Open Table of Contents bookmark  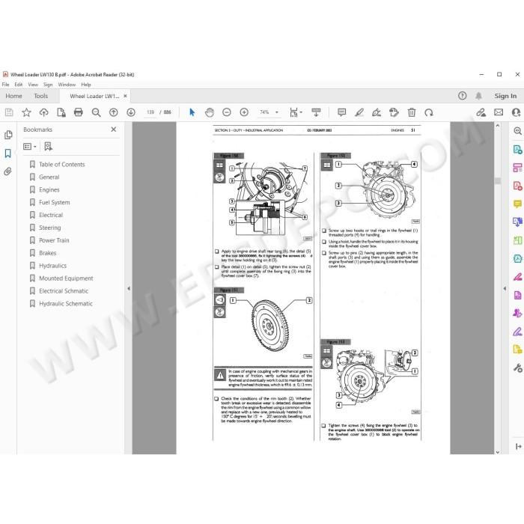62,165
